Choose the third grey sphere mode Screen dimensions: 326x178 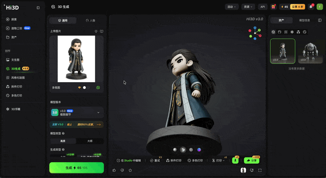click(x=191, y=150)
